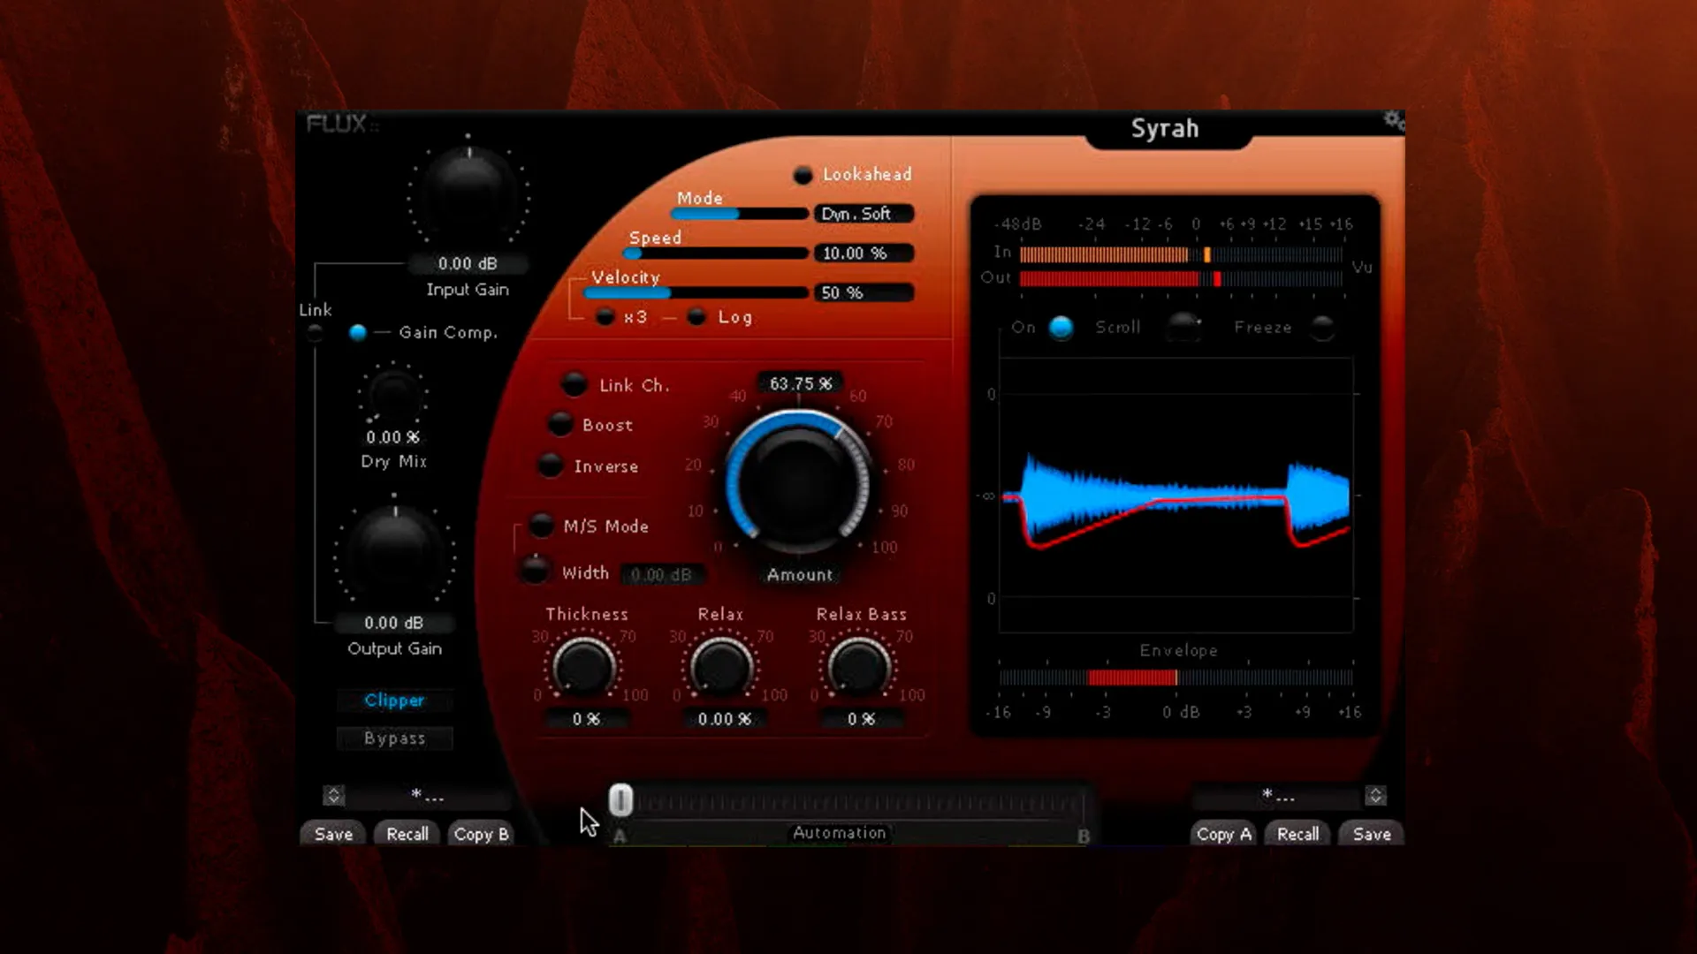Toggle the Gain Comp. switch
Viewport: 1697px width, 954px height.
click(357, 333)
